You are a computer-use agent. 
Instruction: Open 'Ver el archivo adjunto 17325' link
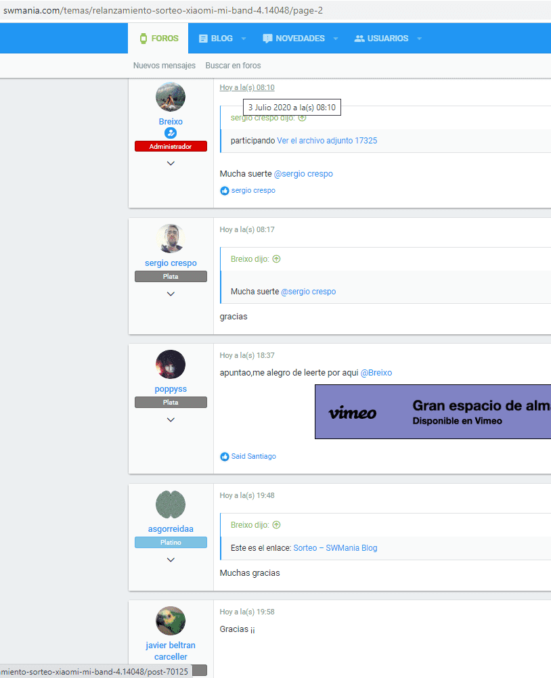click(327, 141)
